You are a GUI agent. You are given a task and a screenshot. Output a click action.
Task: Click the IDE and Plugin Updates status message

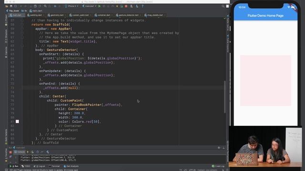point(44,170)
